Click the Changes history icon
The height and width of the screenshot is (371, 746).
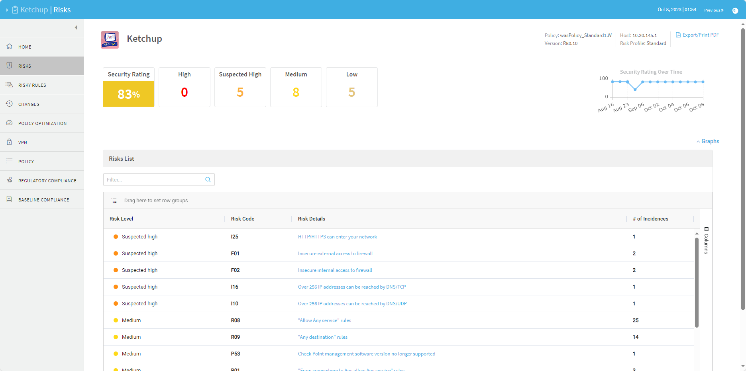click(9, 104)
